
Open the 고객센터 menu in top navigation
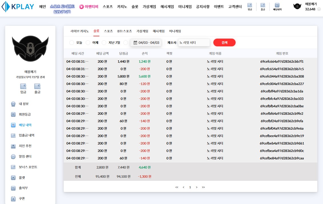(235, 7)
